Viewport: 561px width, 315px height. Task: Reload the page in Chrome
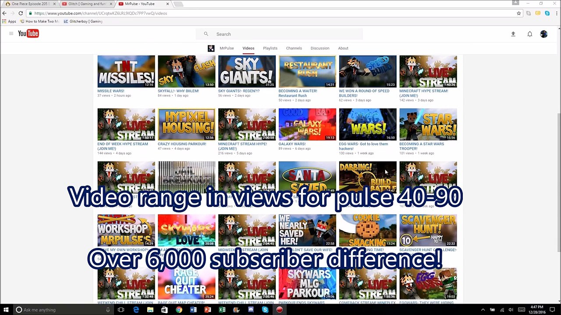coord(21,13)
